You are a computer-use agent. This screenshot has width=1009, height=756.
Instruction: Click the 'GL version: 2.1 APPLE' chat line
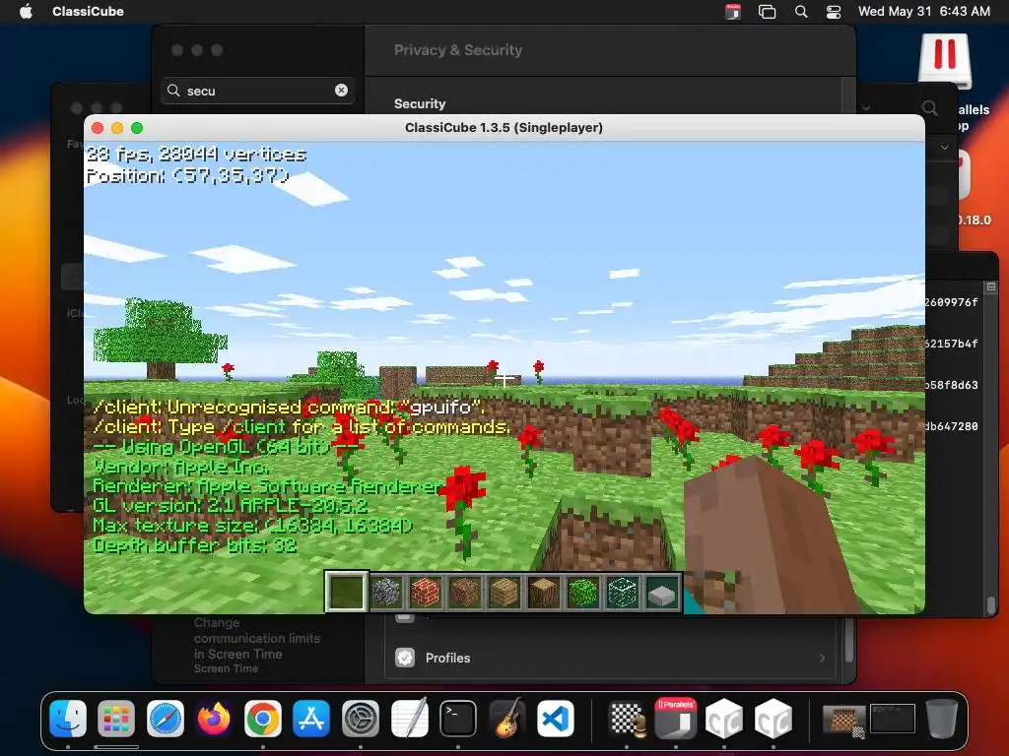(x=231, y=506)
